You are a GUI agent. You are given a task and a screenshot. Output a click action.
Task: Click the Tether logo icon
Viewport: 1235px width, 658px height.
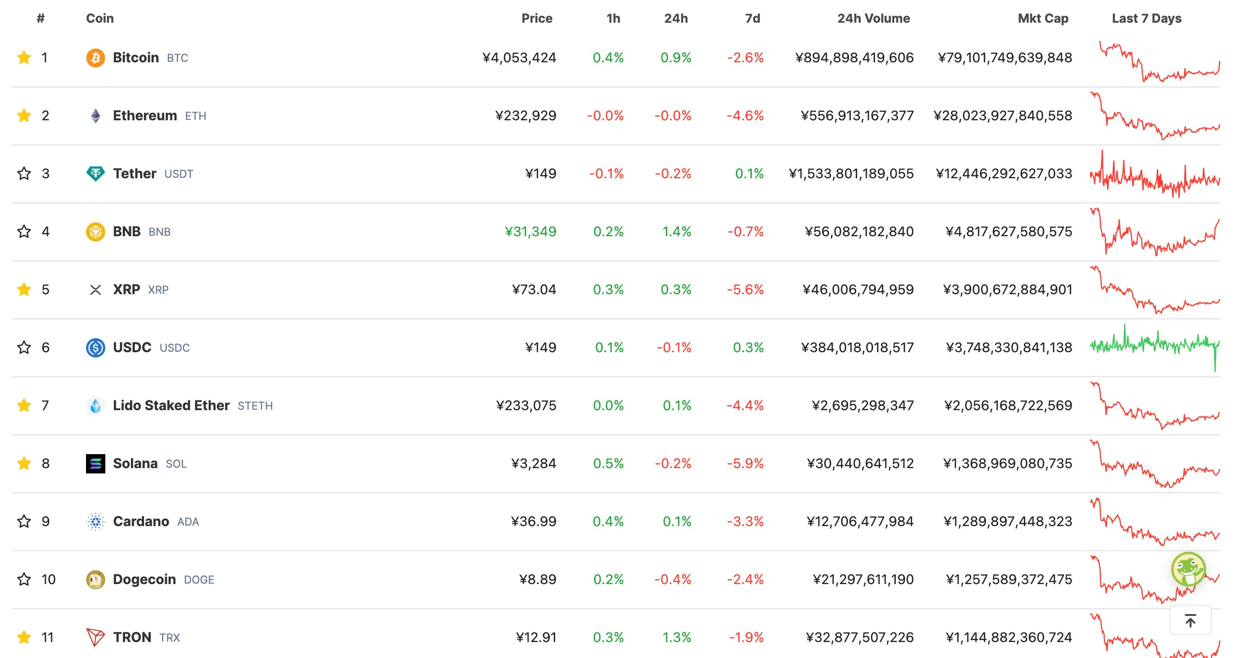(x=95, y=173)
